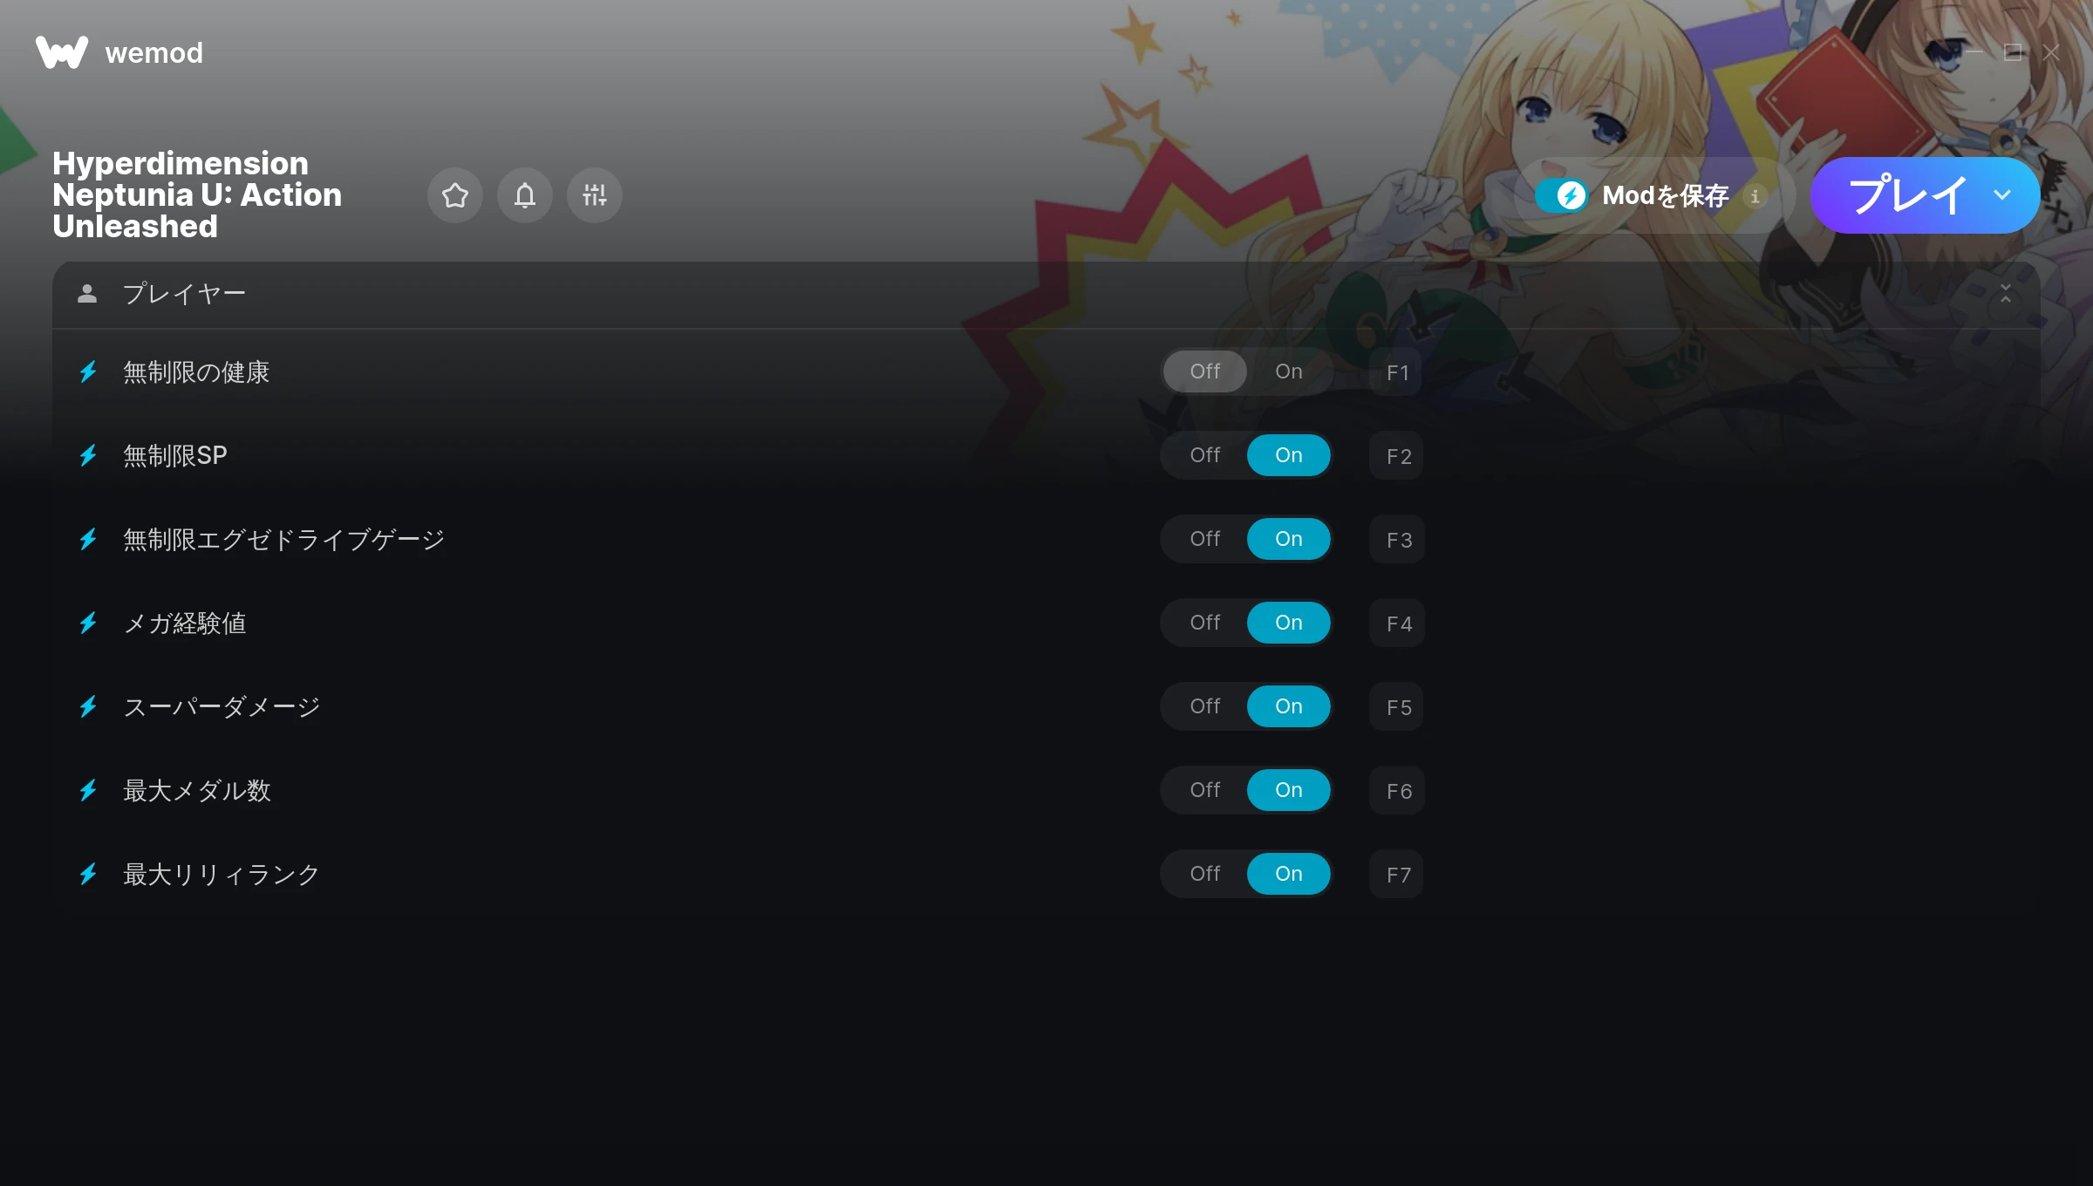Click the WeMod logo icon
The image size is (2093, 1186).
click(62, 52)
